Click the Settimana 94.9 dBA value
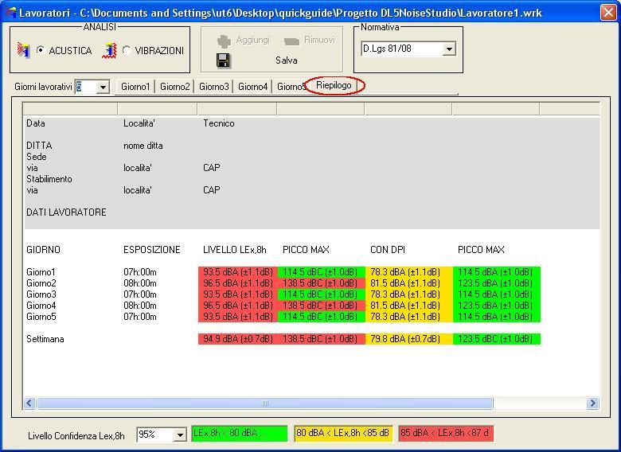The width and height of the screenshot is (621, 452). 237,339
